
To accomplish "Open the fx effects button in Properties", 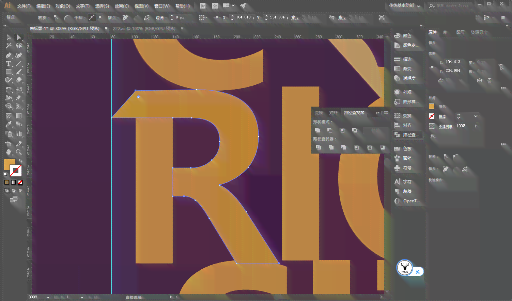I will click(x=433, y=136).
